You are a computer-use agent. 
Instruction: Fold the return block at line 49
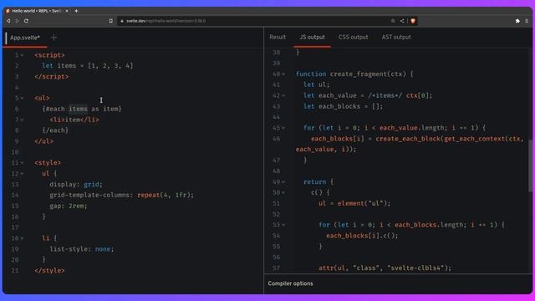283,182
